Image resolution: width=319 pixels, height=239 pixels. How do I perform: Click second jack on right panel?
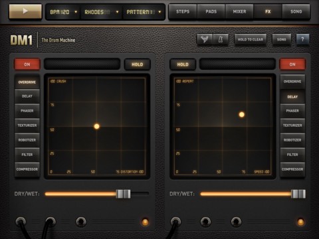click(206, 221)
